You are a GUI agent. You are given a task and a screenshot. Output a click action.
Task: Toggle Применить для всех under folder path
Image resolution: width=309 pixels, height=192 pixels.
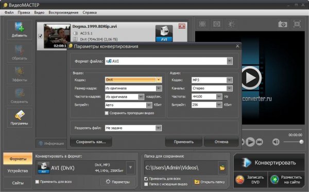[146, 179]
